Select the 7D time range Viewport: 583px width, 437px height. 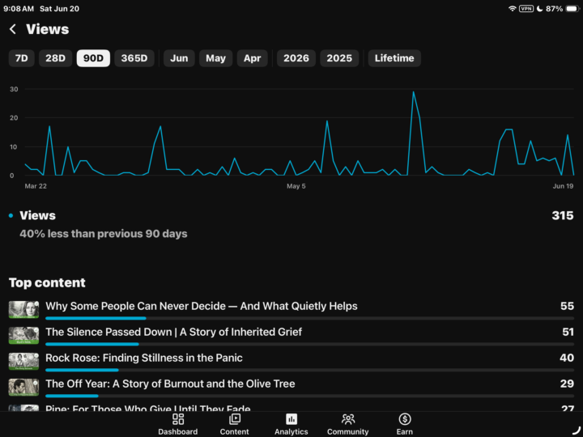coord(22,58)
